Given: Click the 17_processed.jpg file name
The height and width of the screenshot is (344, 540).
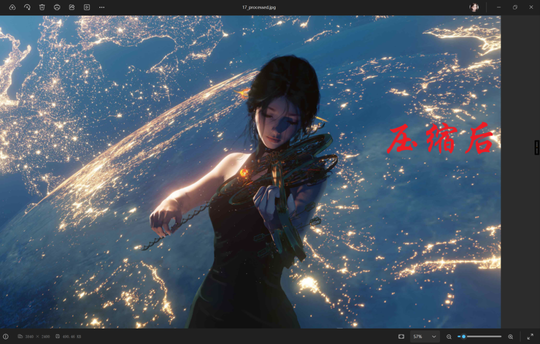Looking at the screenshot, I should (259, 7).
